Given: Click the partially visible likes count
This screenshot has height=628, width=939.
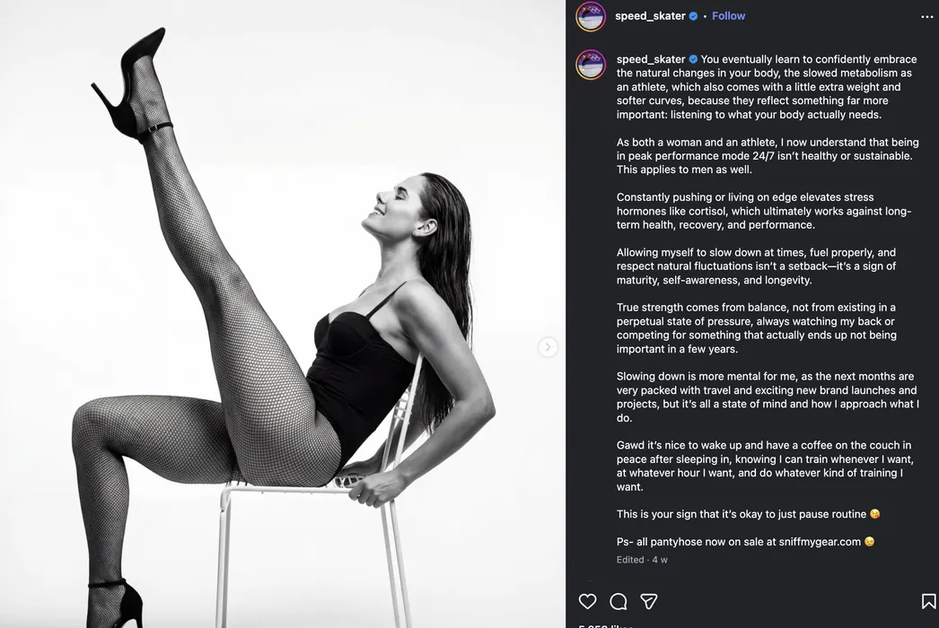Looking at the screenshot, I should (605, 625).
